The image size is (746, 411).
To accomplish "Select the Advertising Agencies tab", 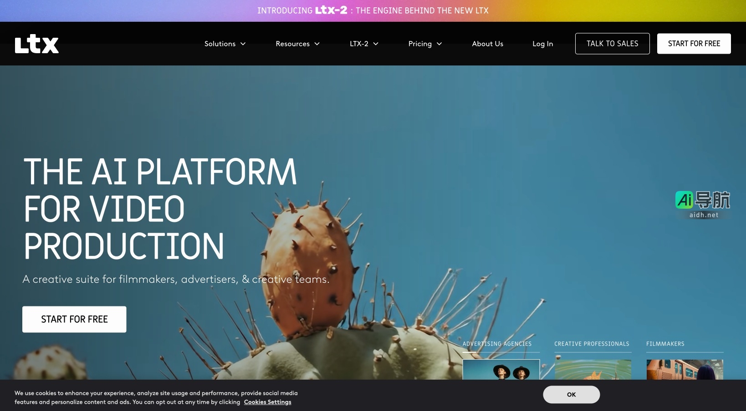I will point(497,344).
